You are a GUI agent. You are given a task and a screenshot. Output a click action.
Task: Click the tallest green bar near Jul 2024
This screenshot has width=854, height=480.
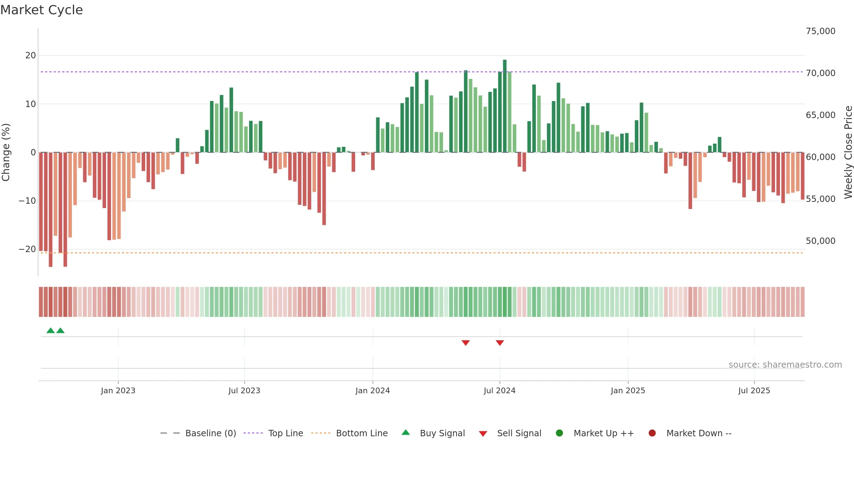505,106
